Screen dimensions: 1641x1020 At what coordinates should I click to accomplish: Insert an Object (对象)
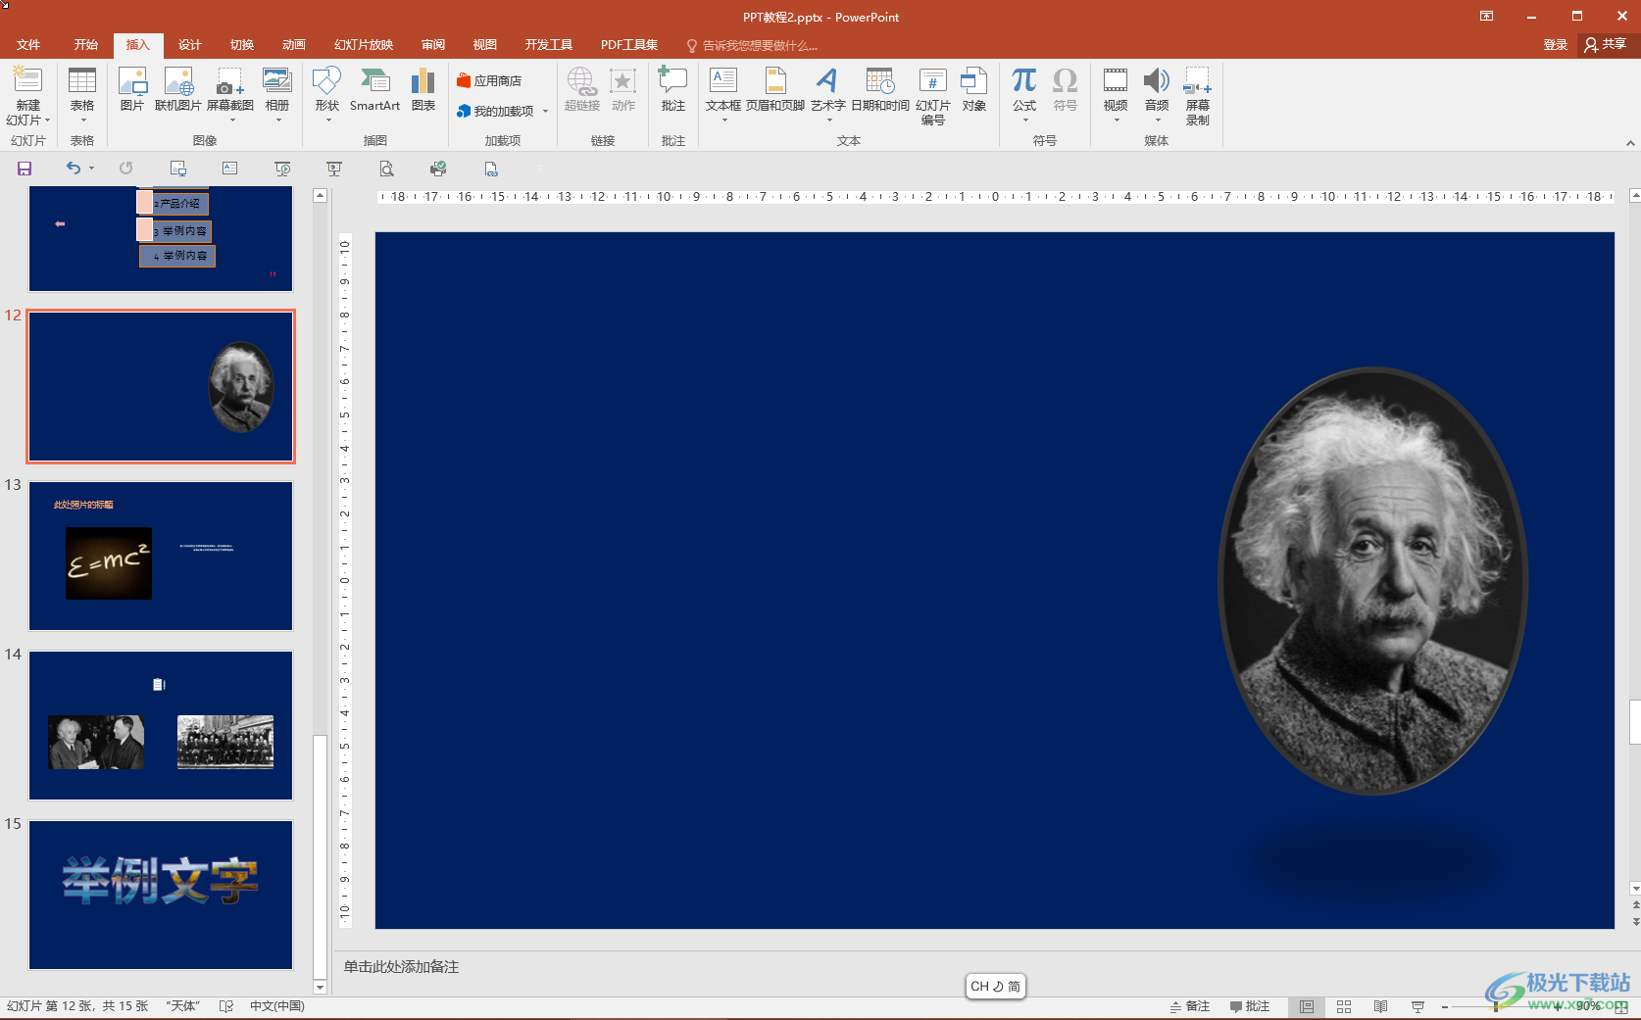(x=974, y=88)
